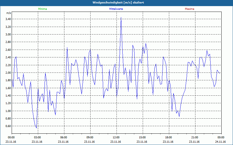Screen dimensions: 233x145
Task: Click the 0,80 y-axis value
Action: (8, 119)
